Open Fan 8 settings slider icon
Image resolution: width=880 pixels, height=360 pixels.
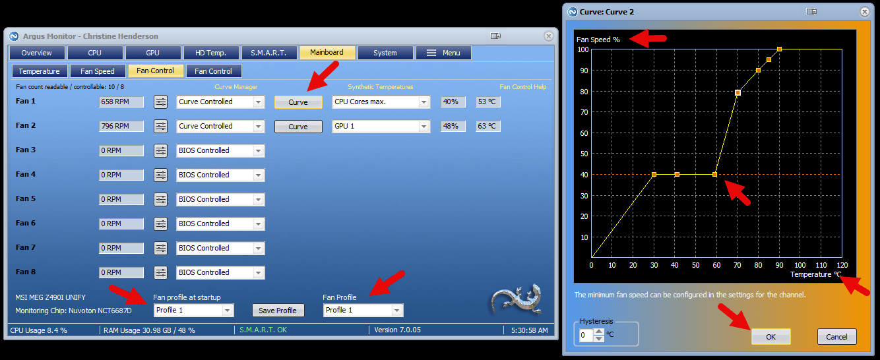coord(161,272)
